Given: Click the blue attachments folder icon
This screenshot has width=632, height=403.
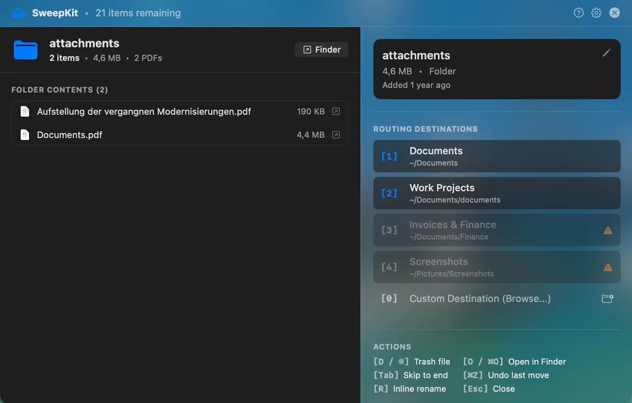Looking at the screenshot, I should tap(26, 50).
